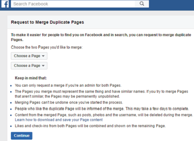
Task: Click the magnifying glass search icon
Action: [142, 4]
